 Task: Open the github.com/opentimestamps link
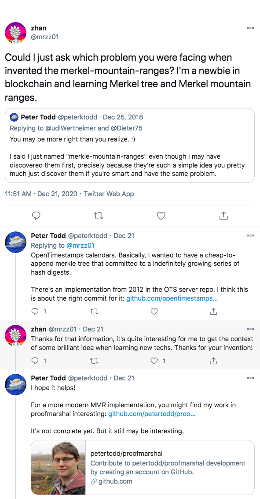pos(172,299)
